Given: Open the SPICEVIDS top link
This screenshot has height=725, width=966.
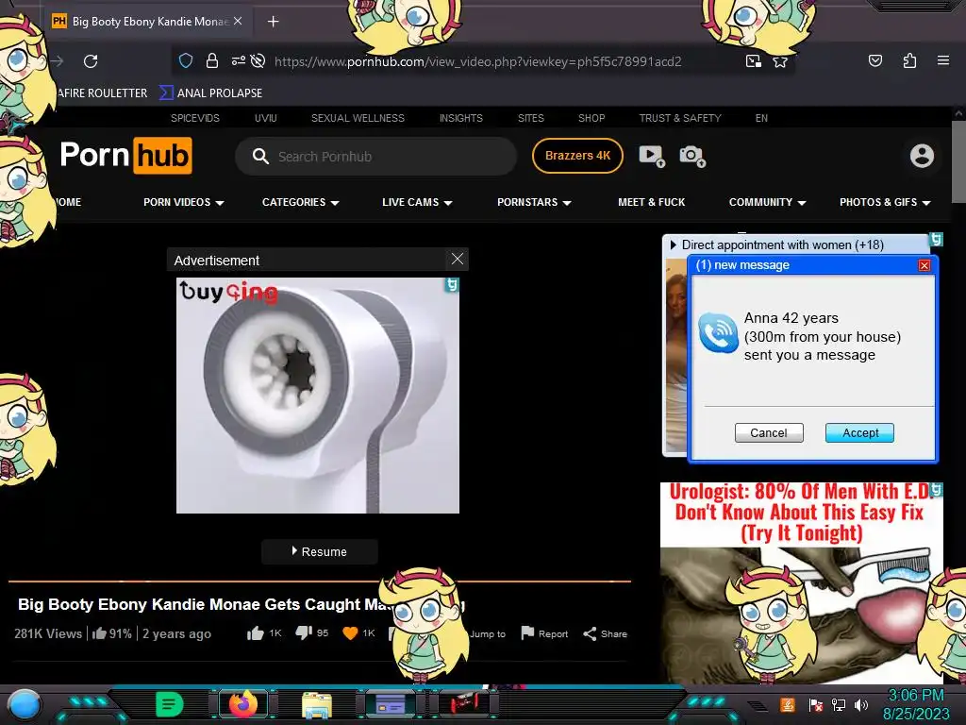Looking at the screenshot, I should pyautogui.click(x=194, y=118).
